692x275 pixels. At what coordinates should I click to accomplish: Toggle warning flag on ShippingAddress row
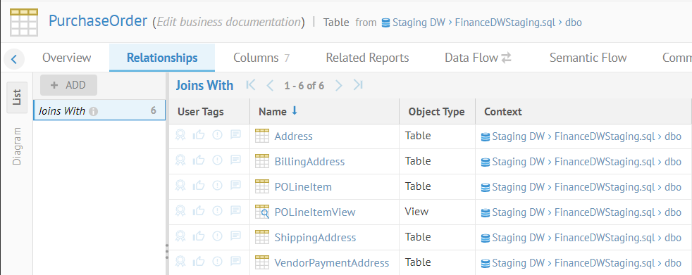pyautogui.click(x=217, y=236)
